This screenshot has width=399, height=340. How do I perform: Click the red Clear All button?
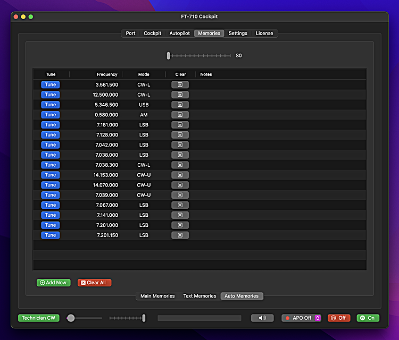(94, 283)
